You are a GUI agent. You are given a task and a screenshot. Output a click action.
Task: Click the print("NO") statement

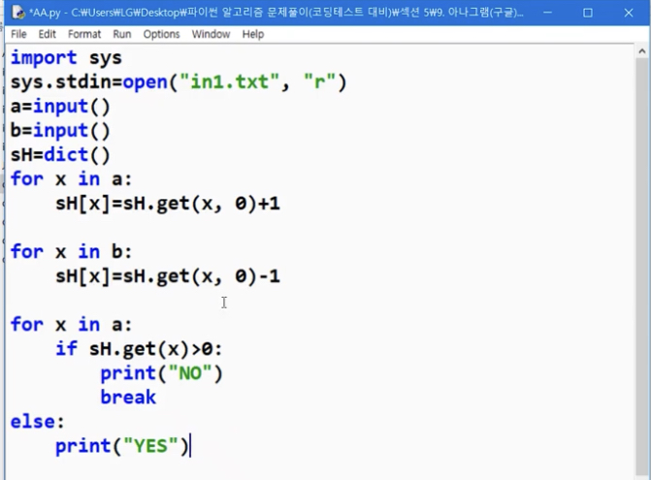coord(161,373)
